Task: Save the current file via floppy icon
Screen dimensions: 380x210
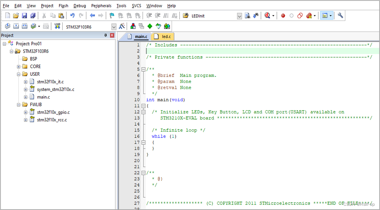Action: 25,16
